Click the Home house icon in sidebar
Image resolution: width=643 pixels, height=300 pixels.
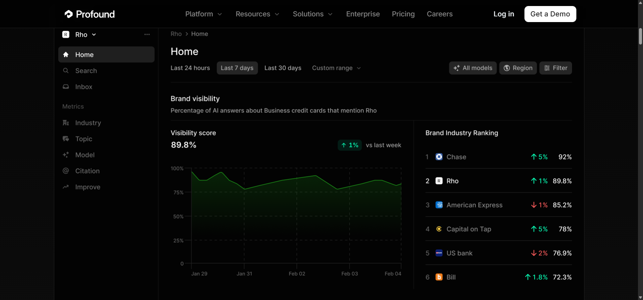pos(66,55)
